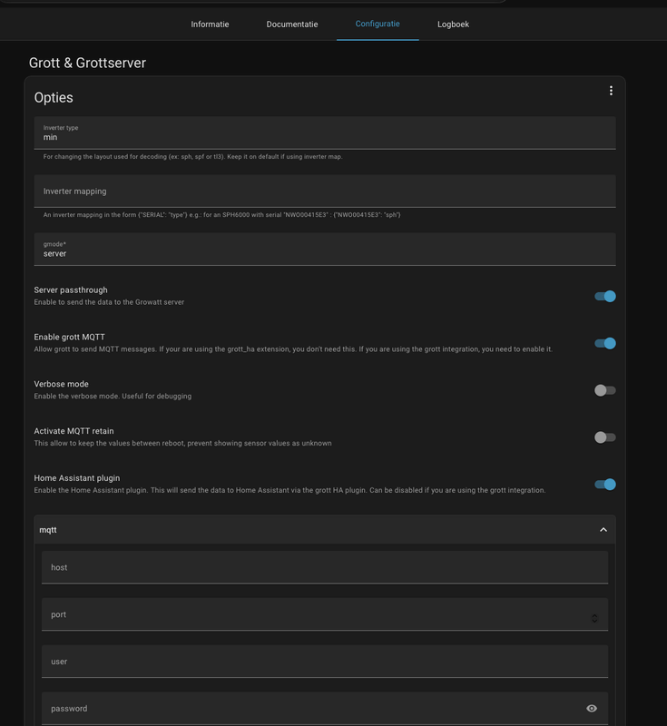The height and width of the screenshot is (726, 667).
Task: Click the Inverter type field showing min
Action: pos(272,133)
